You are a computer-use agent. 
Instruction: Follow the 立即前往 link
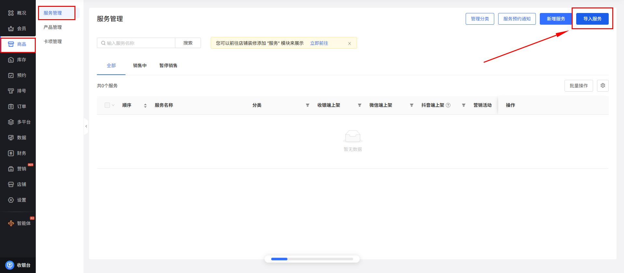[319, 43]
